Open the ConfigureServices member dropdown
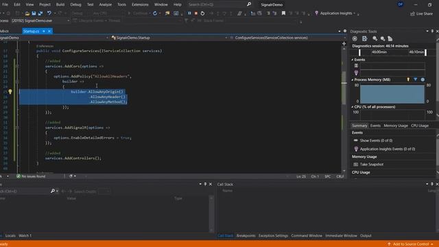 [x=287, y=38]
